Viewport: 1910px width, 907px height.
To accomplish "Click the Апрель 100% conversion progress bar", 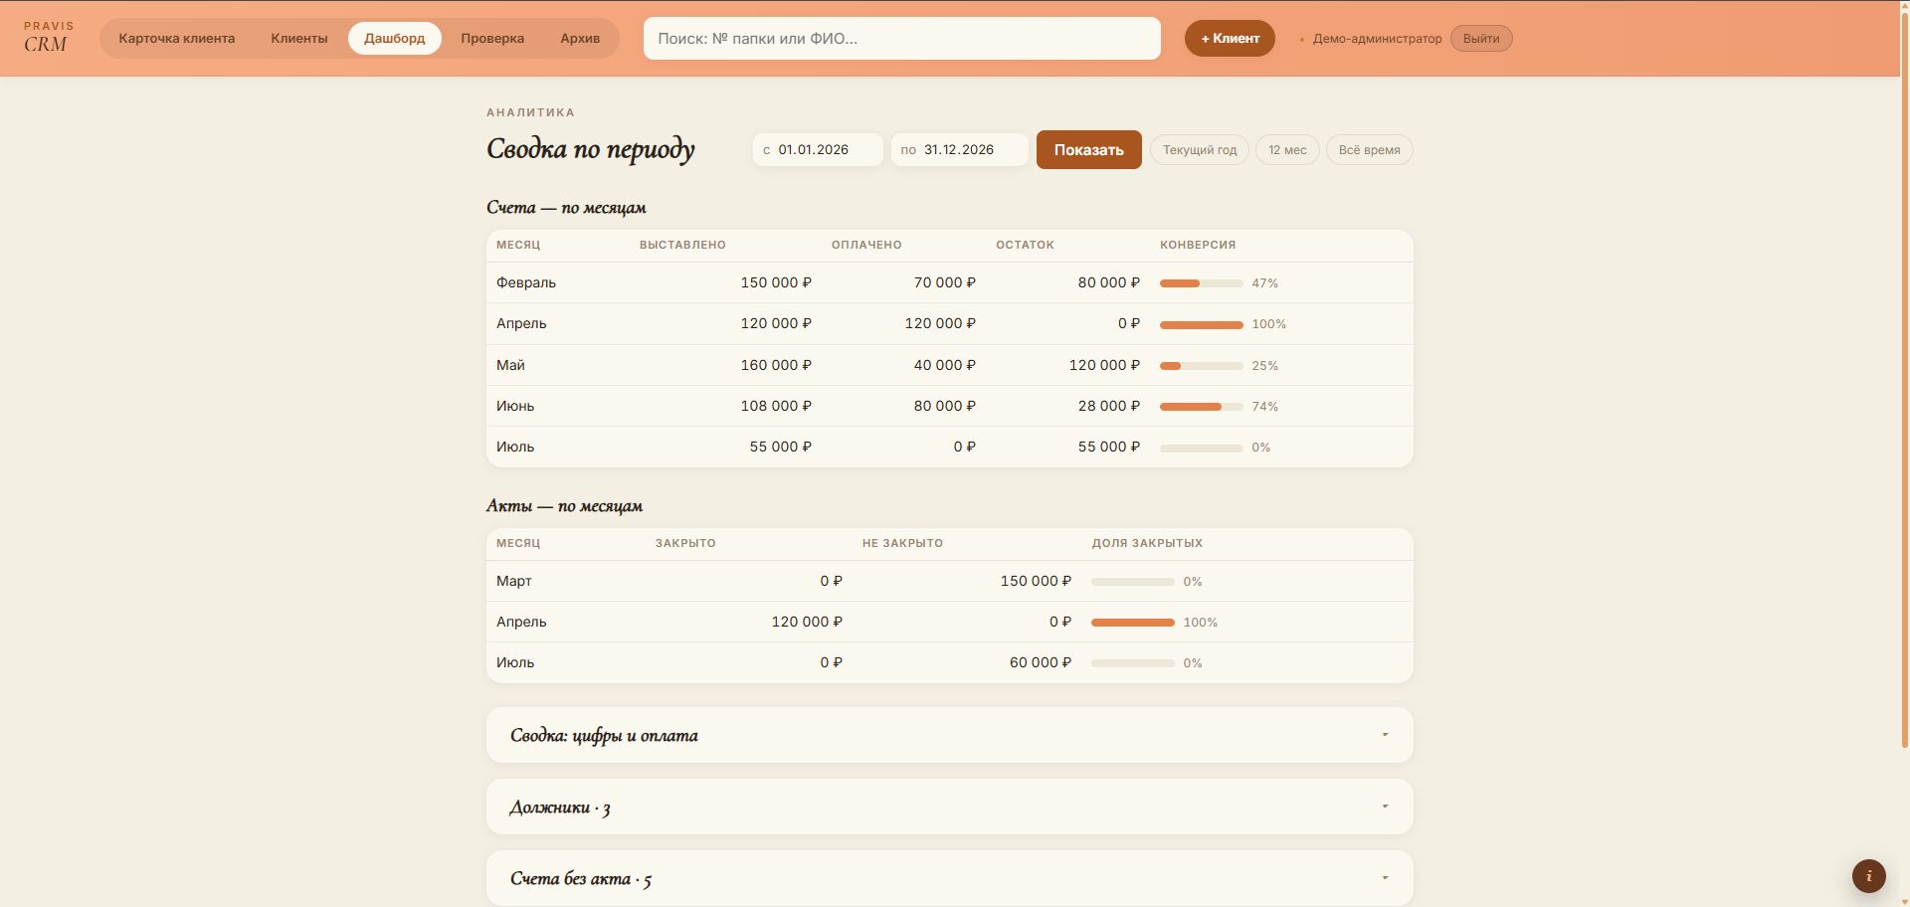I will tap(1201, 324).
